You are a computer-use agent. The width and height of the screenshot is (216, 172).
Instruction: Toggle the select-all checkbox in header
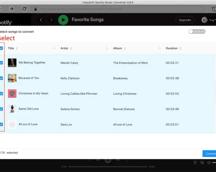pos(1,48)
